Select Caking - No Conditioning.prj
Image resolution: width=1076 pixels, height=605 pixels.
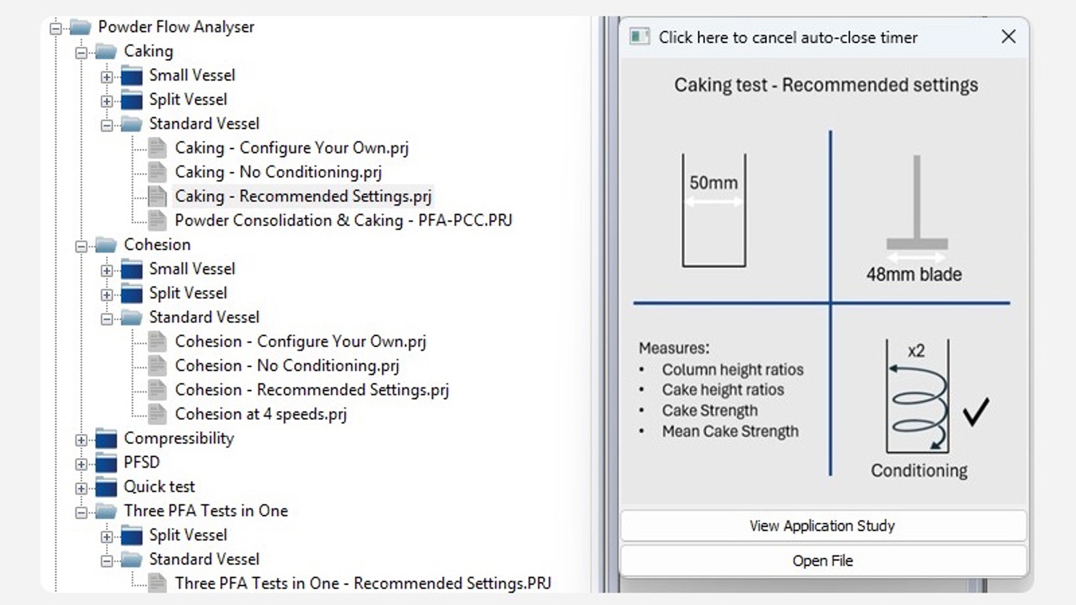[278, 172]
